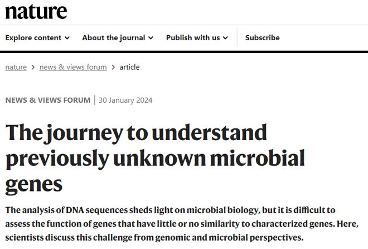This screenshot has height=249, width=368.
Task: Click the separator bar before the date
Action: click(x=94, y=100)
